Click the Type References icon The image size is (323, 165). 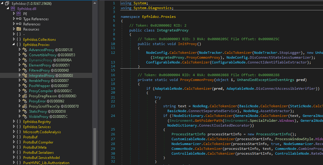19,19
